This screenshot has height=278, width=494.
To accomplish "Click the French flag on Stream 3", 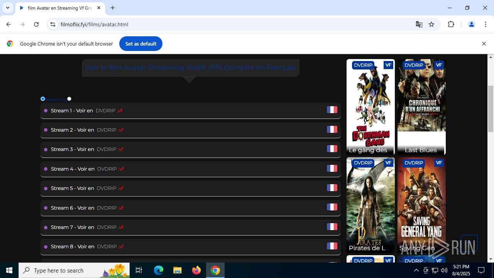I will [x=332, y=149].
